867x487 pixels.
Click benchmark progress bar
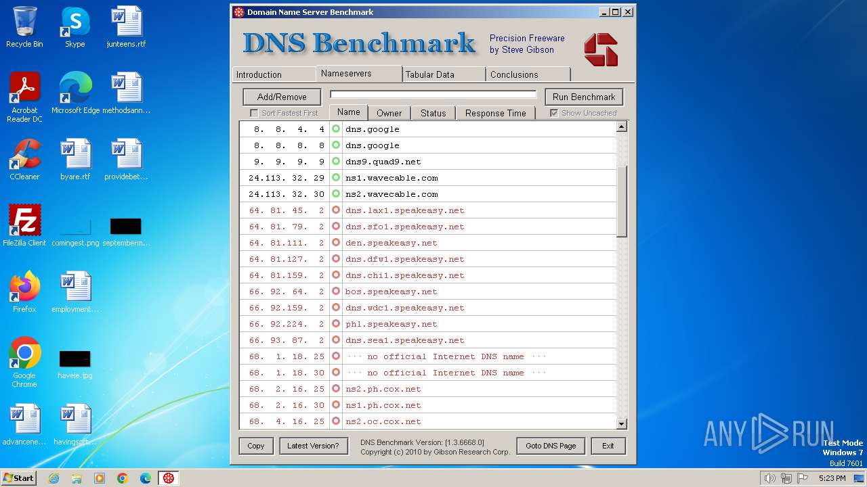click(433, 94)
